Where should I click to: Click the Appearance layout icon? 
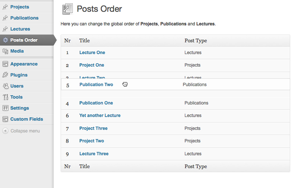tap(5, 64)
